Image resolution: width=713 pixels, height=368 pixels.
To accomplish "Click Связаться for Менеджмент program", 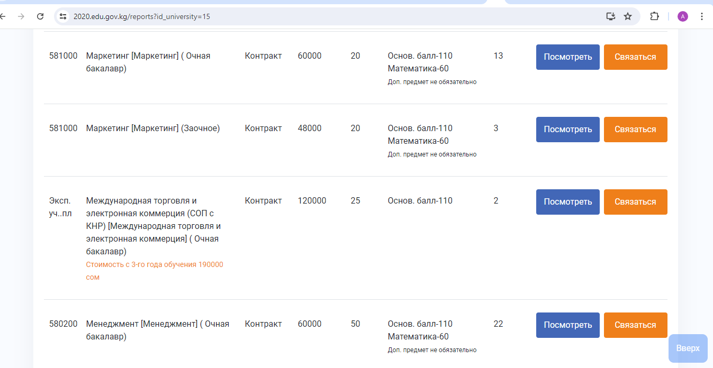I will coord(635,325).
